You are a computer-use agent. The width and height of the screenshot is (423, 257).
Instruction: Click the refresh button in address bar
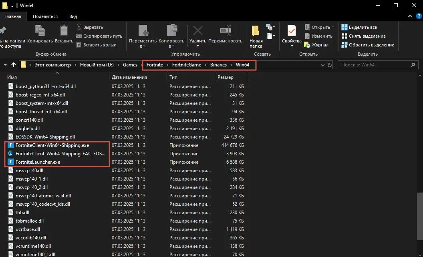coord(330,65)
